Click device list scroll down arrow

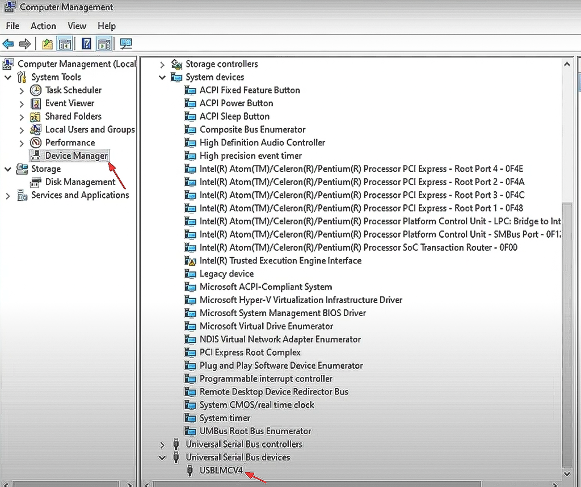(x=567, y=473)
